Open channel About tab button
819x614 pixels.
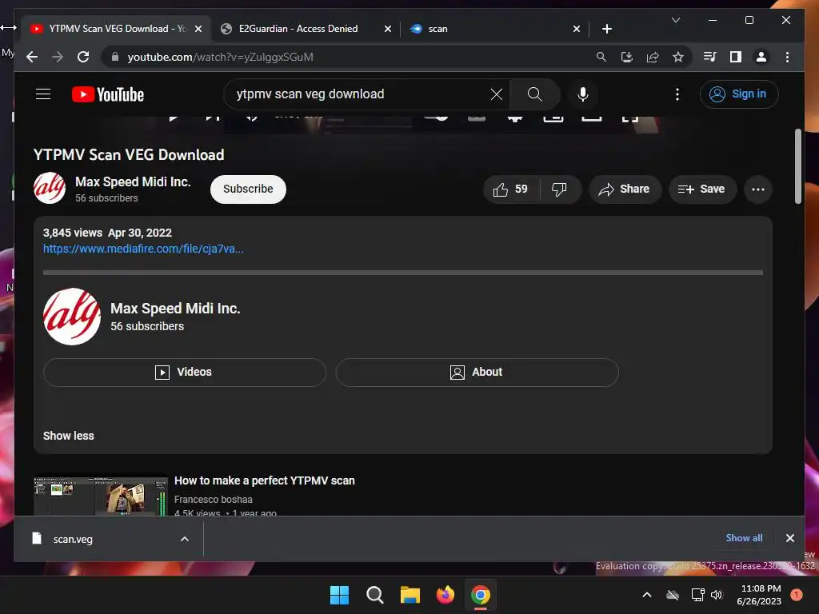coord(477,373)
